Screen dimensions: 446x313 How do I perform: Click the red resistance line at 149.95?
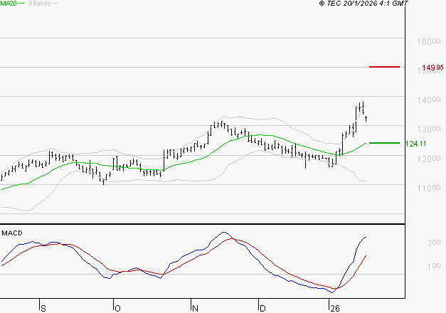click(384, 67)
